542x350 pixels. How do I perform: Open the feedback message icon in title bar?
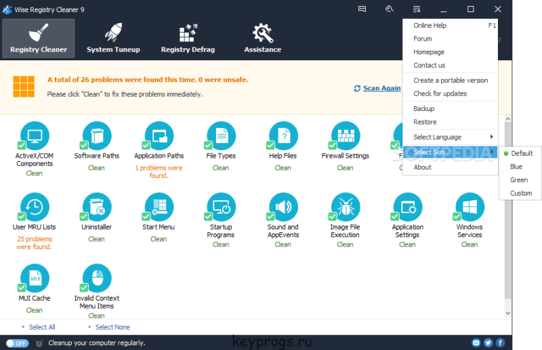tap(362, 9)
